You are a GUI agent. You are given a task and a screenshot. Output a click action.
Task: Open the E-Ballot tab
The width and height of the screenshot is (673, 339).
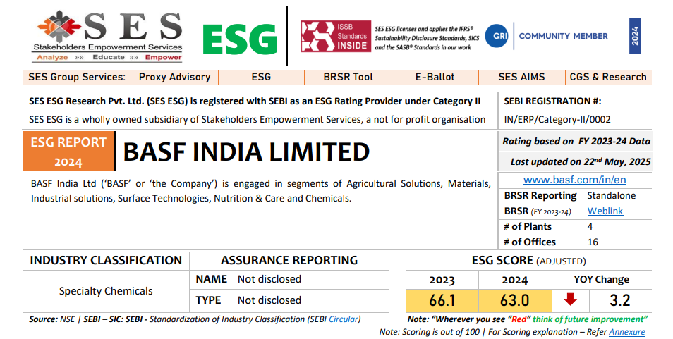[435, 77]
